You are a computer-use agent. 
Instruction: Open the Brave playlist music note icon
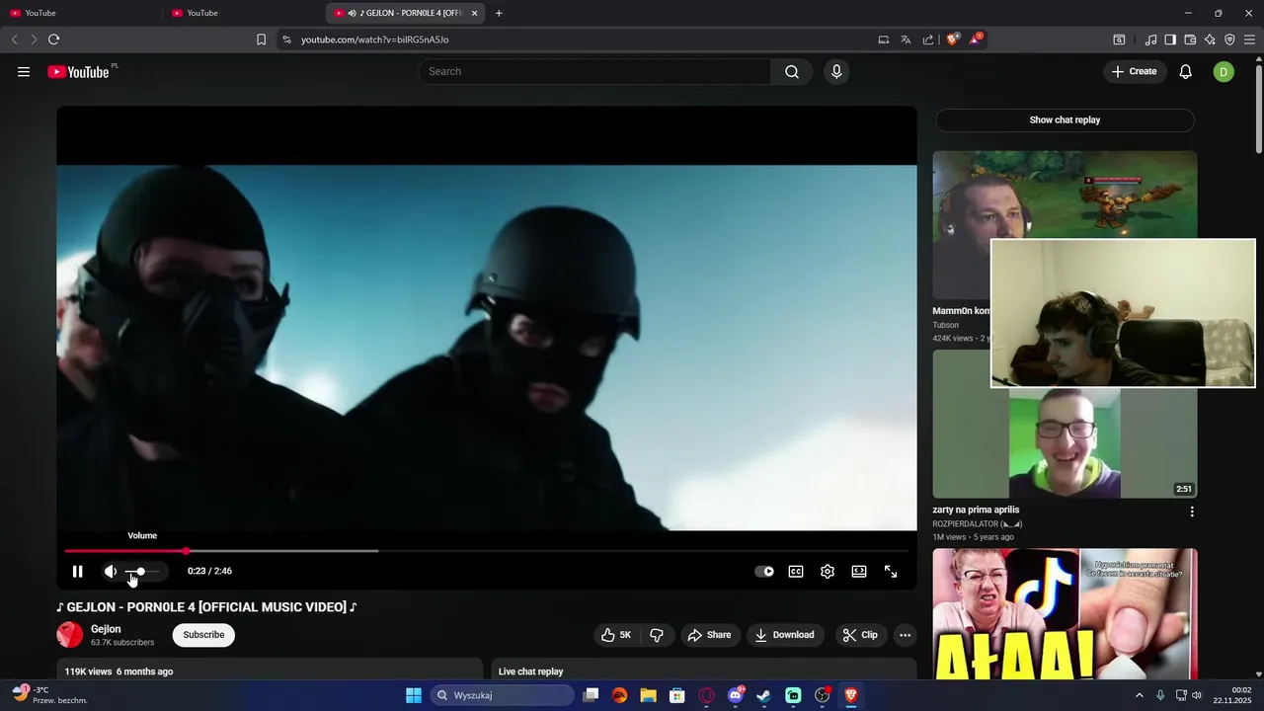[x=1150, y=39]
